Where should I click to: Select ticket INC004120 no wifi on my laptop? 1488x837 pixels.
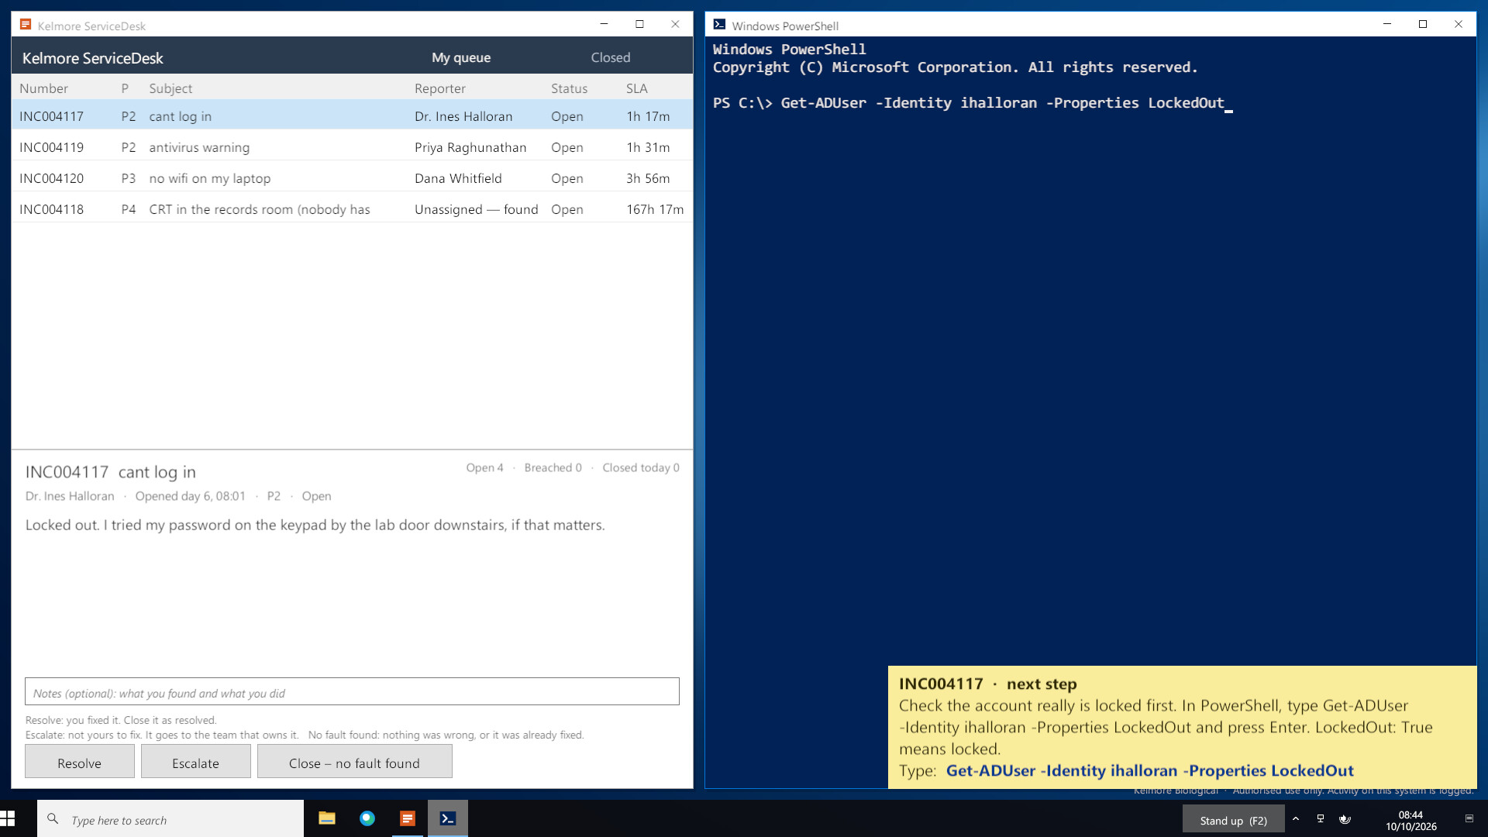(352, 177)
